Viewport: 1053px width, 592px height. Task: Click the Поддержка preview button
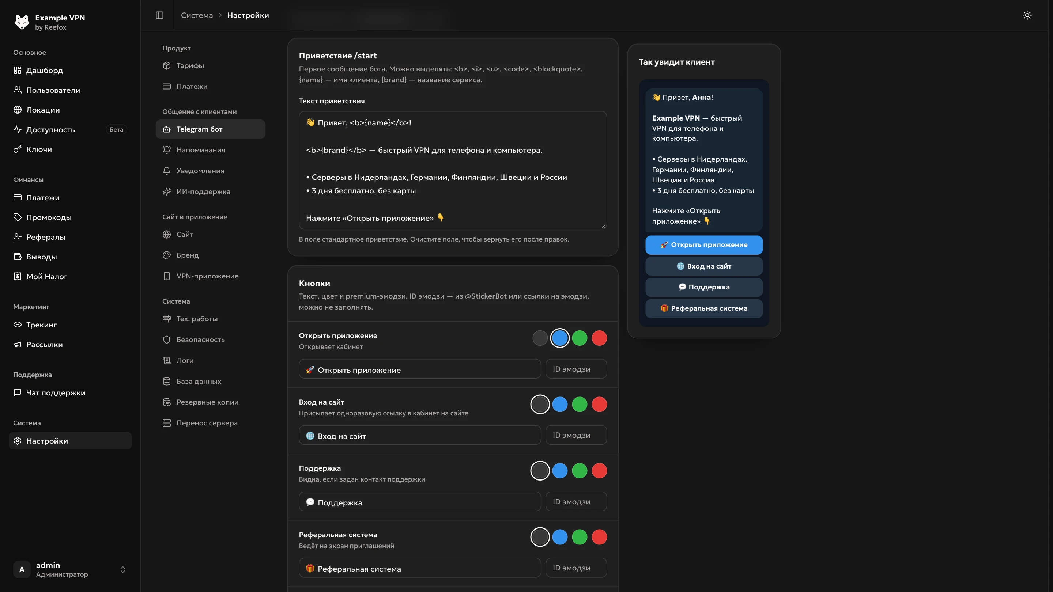704,287
